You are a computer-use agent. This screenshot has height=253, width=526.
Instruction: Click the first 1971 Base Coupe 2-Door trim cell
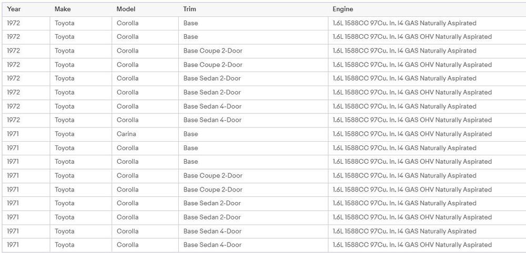tap(254, 176)
